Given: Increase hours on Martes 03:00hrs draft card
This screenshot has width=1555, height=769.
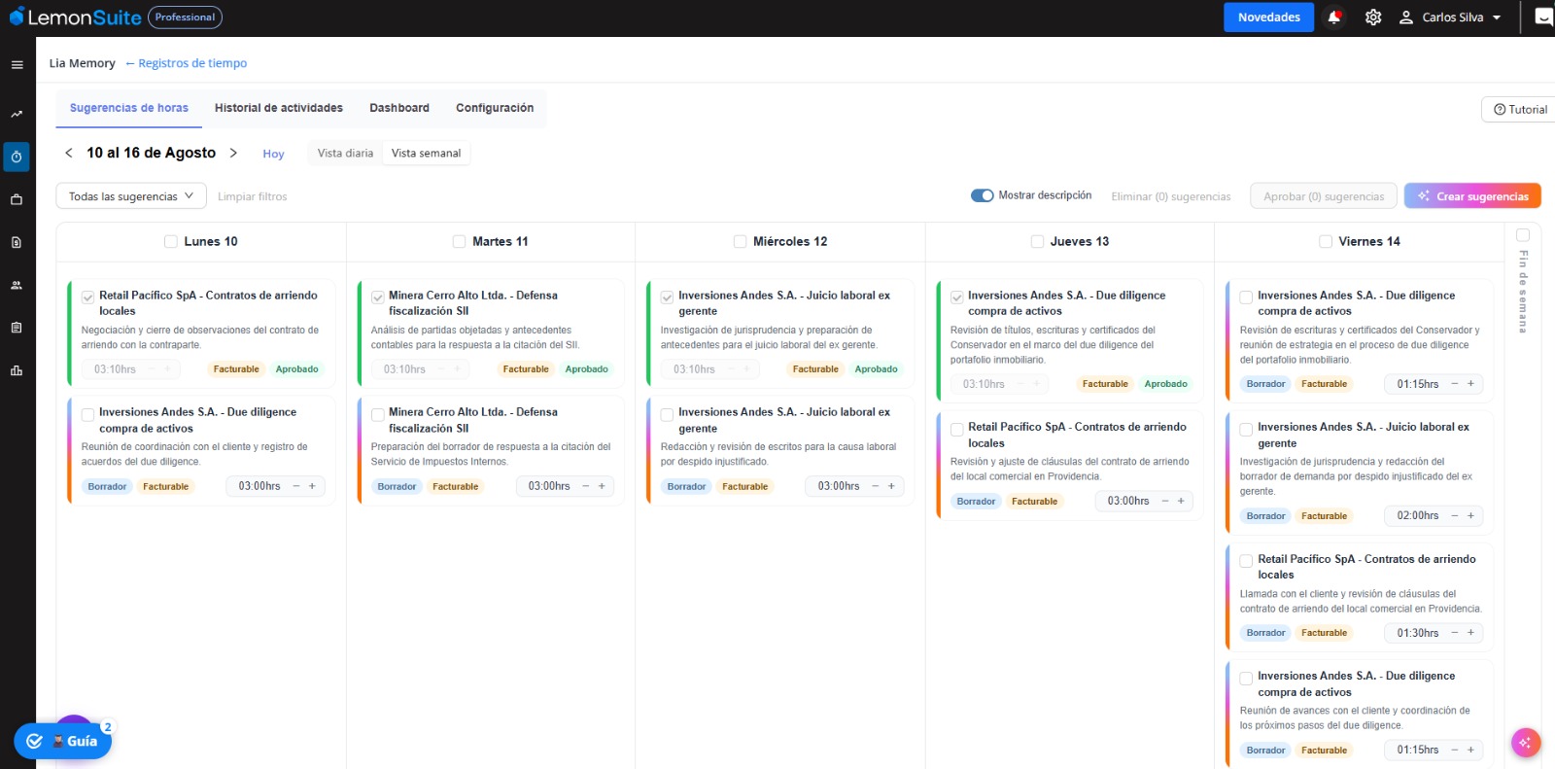Looking at the screenshot, I should 602,486.
